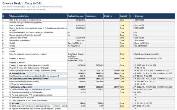Click the empty Child 3 answer cell
The image size is (177, 110).
pos(76,49)
